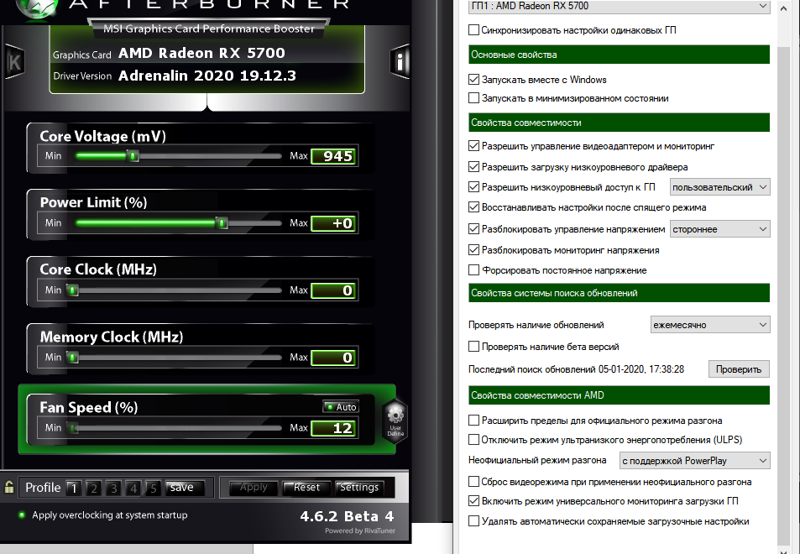Screen dimensions: 800x554
Task: Select profile slot 1
Action: click(x=74, y=489)
